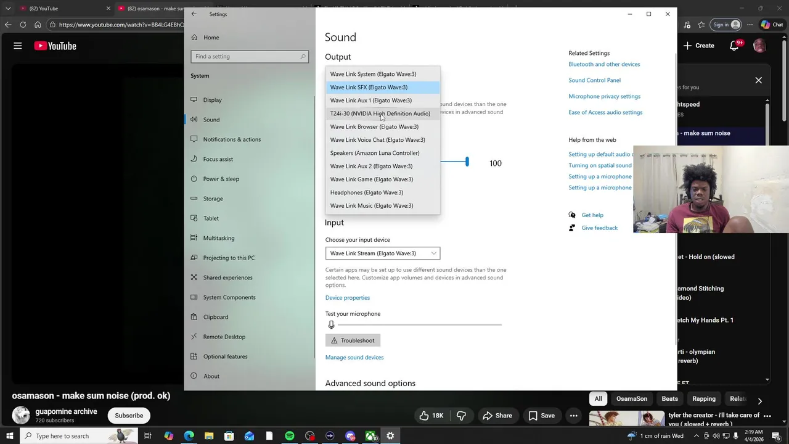Open the input device dropdown

pyautogui.click(x=383, y=253)
